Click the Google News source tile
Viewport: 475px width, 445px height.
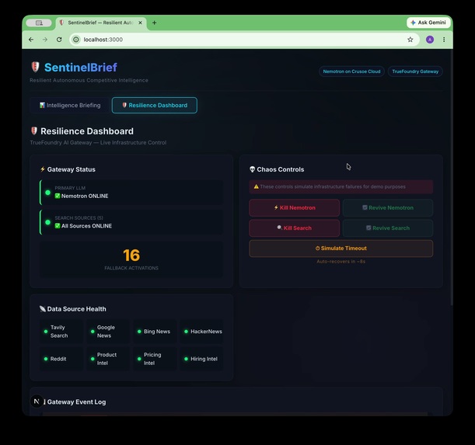(x=108, y=332)
